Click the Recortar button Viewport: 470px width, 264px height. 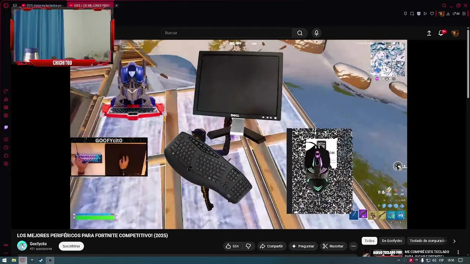[x=333, y=246]
